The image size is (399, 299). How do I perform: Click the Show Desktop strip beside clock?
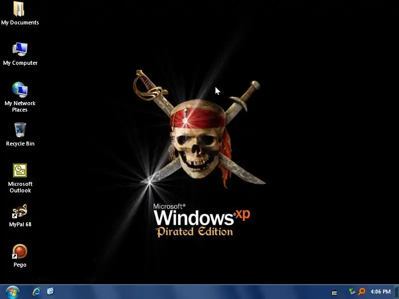coord(397,292)
